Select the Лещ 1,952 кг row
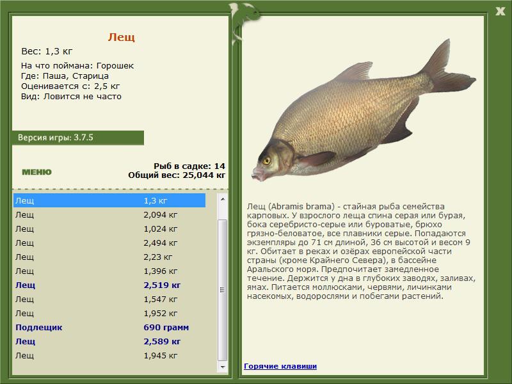Screen dimensions: 512x384 pos(109,314)
